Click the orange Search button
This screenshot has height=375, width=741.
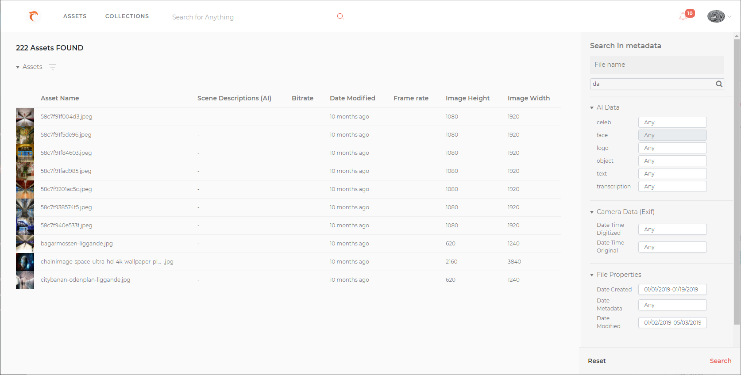click(x=721, y=361)
